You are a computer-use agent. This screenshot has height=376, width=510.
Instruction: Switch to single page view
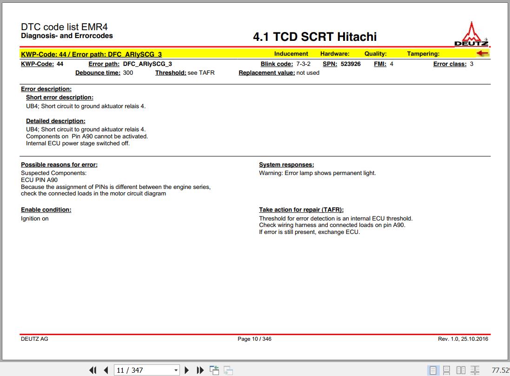[x=433, y=370]
